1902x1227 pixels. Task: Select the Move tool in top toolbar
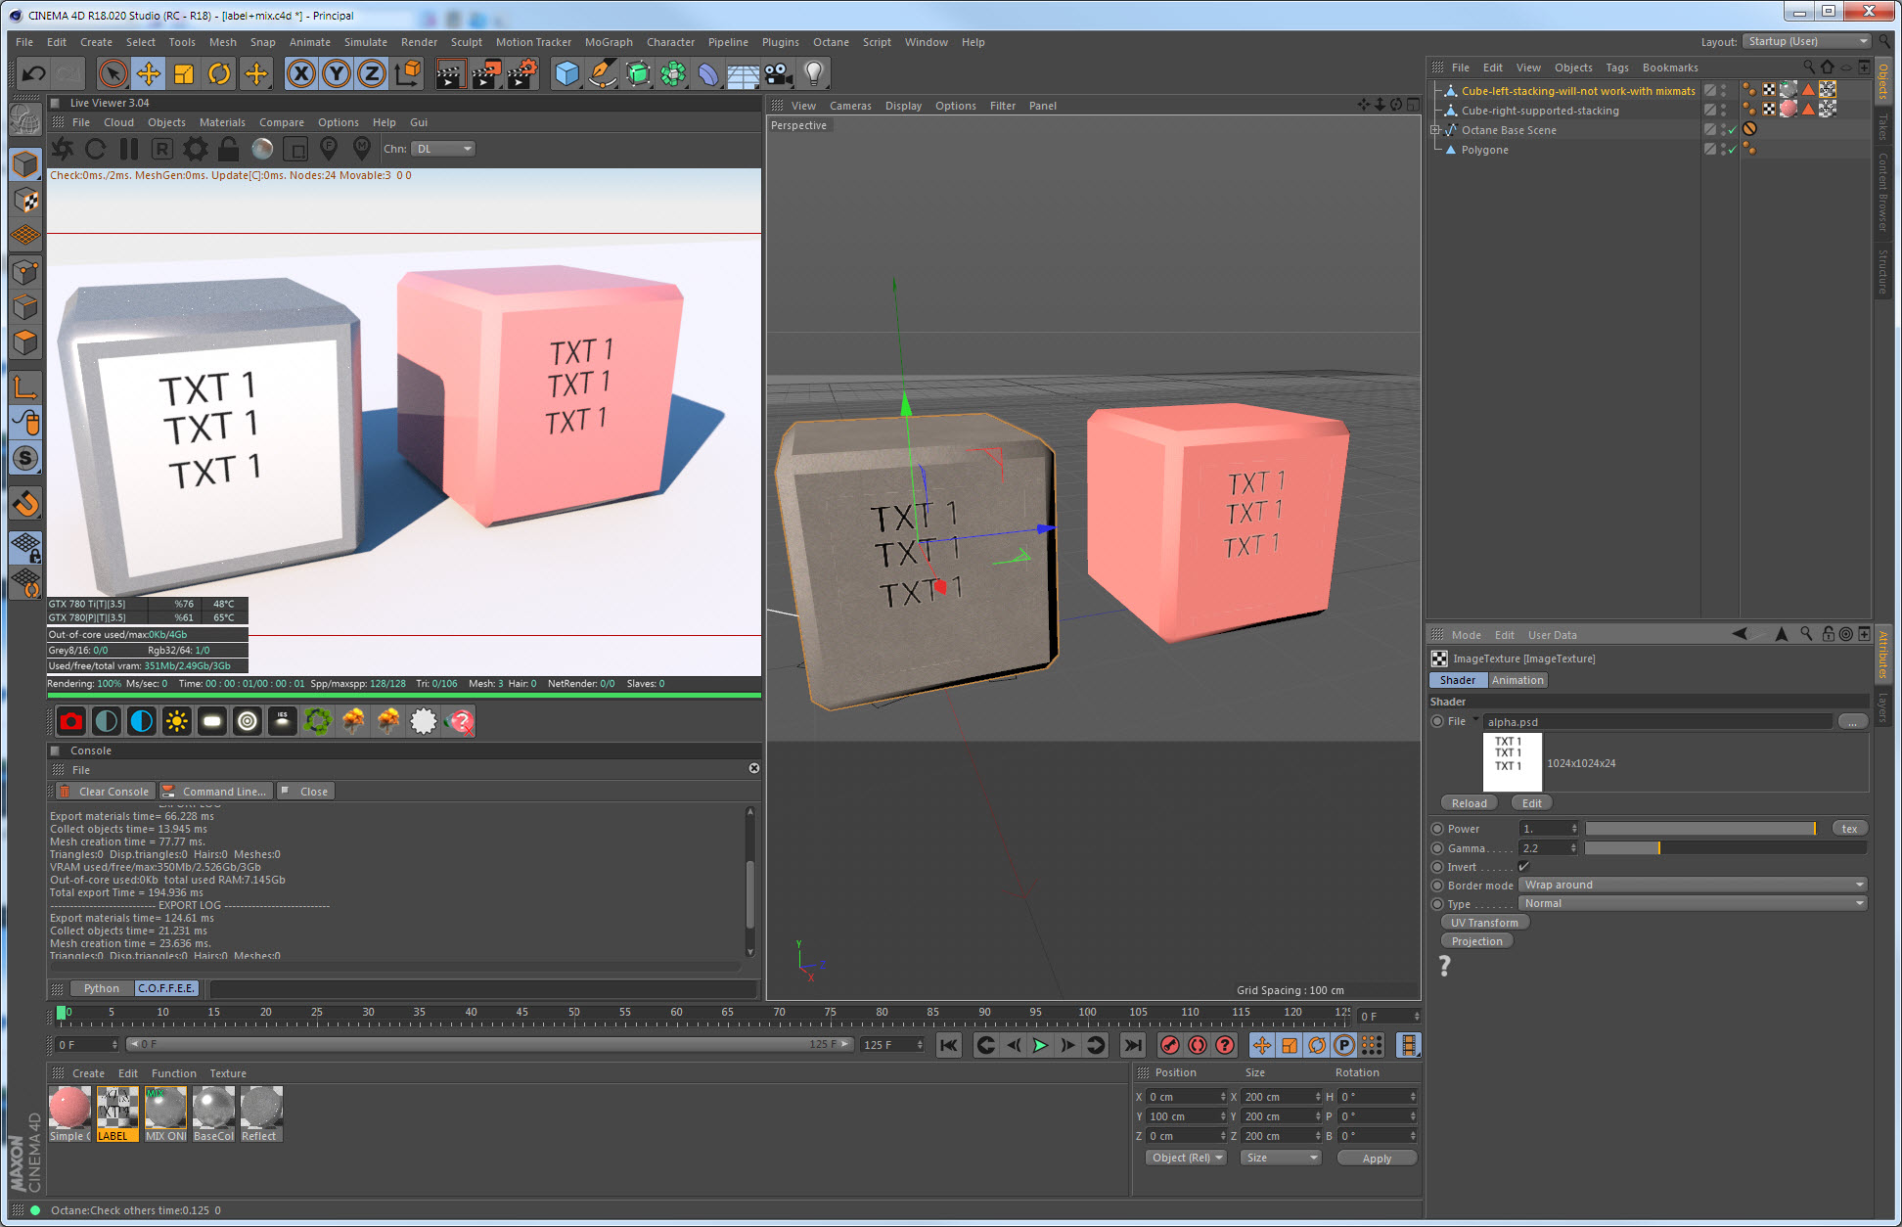[149, 73]
